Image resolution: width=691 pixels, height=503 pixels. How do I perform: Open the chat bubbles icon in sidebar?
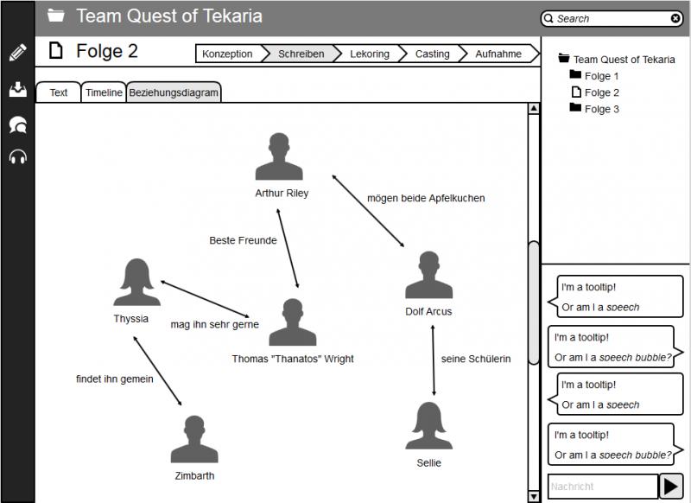[17, 124]
